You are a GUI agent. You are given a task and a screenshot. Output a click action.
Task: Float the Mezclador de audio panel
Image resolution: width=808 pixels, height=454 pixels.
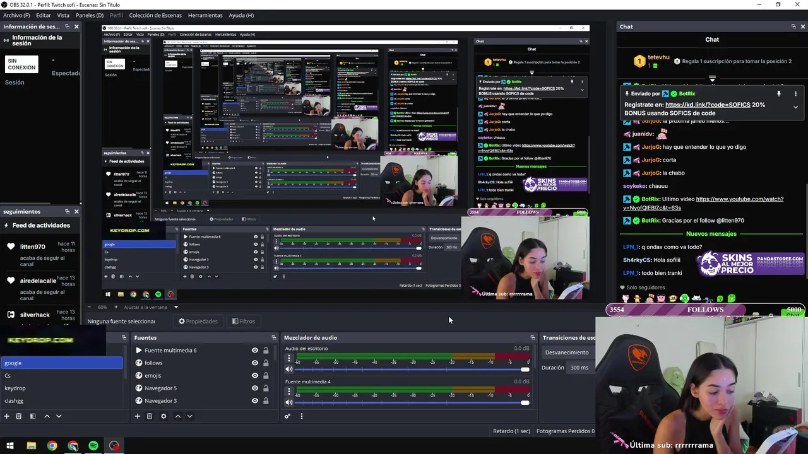[532, 338]
